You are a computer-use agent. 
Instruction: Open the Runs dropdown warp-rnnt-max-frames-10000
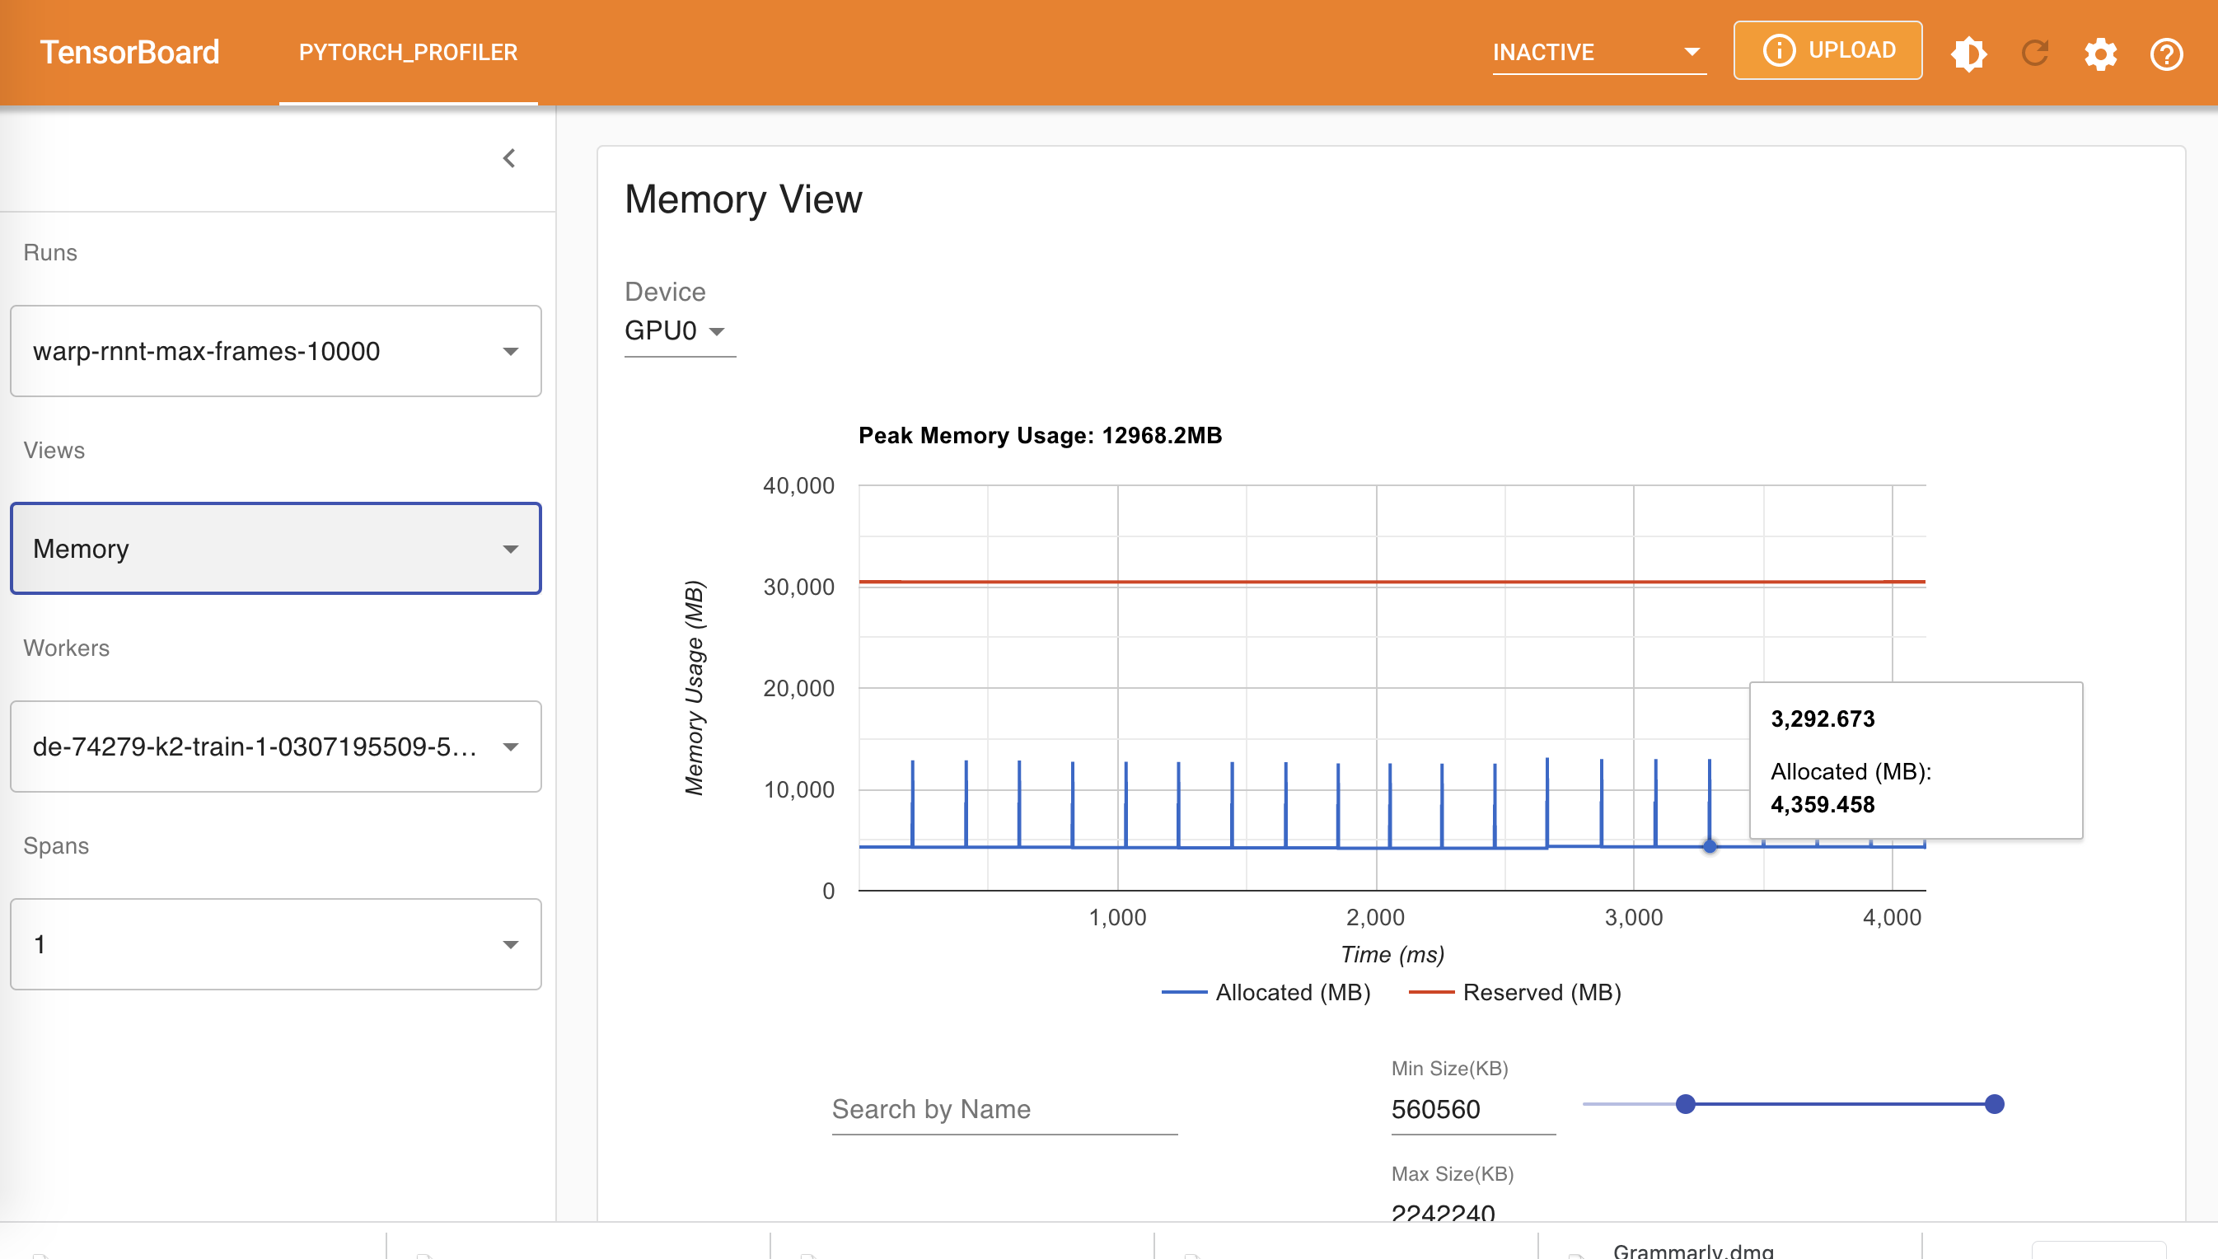click(x=276, y=351)
